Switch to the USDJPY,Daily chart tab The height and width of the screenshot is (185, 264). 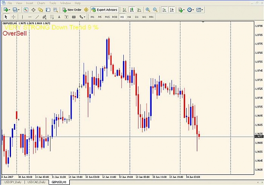13,182
